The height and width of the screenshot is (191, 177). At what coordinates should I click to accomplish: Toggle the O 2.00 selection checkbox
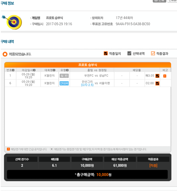(x=157, y=84)
